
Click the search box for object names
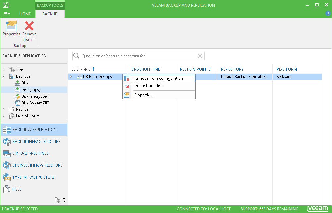coord(138,56)
